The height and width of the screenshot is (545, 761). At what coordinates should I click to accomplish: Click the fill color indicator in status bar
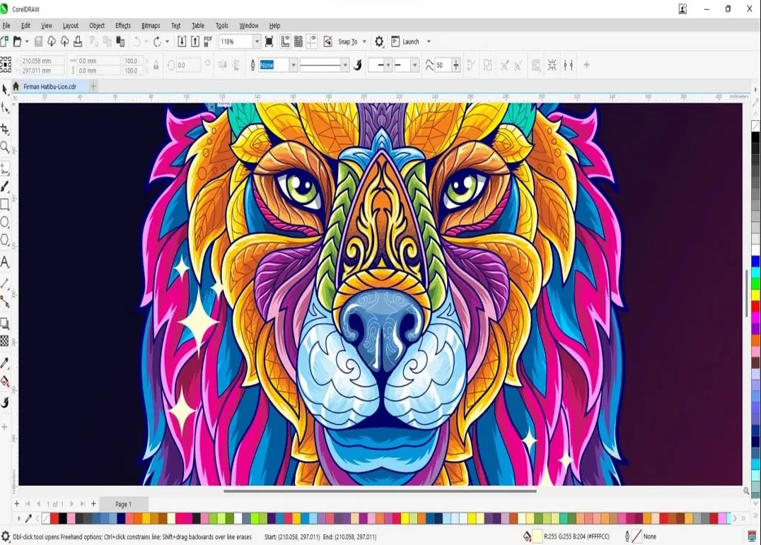tap(538, 537)
